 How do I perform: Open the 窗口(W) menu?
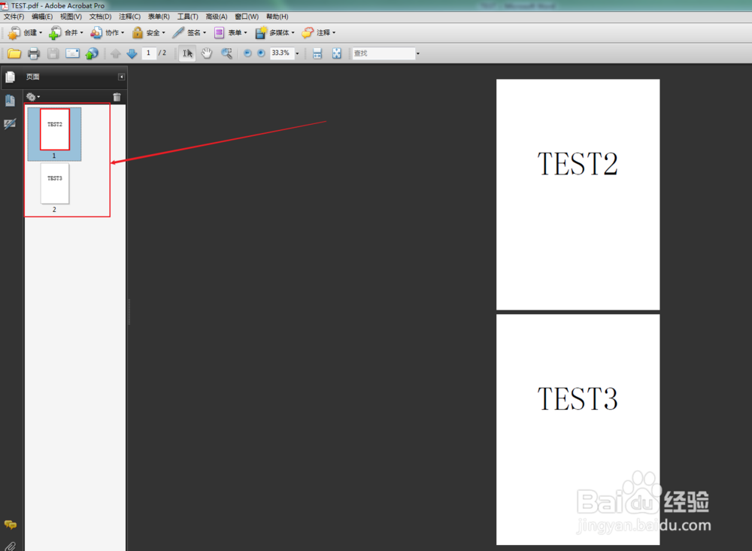pyautogui.click(x=247, y=17)
